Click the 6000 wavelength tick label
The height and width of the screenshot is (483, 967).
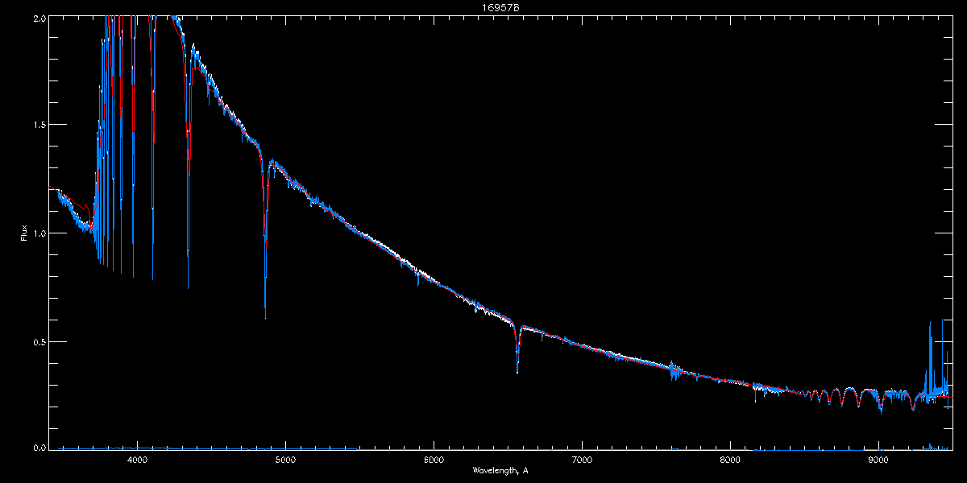coord(434,460)
